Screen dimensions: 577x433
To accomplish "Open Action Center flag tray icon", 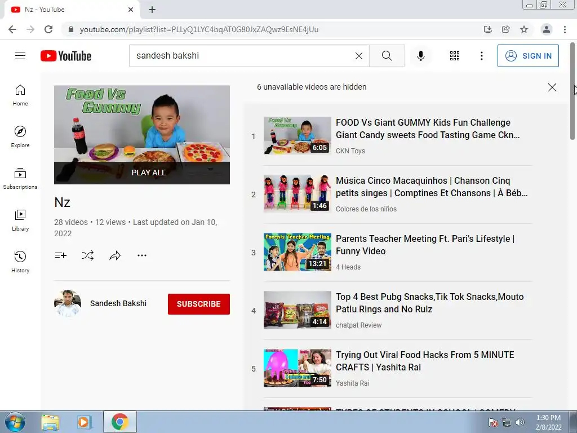I will click(x=492, y=422).
